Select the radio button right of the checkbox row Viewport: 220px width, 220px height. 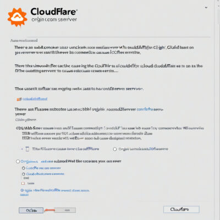(x=115, y=149)
